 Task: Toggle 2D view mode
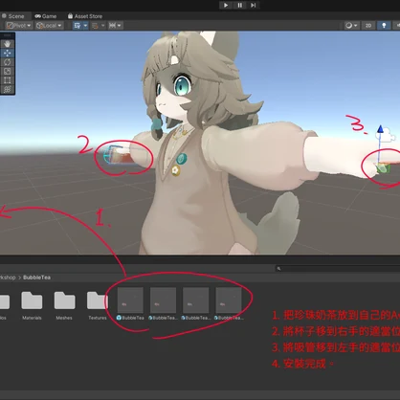[x=368, y=26]
